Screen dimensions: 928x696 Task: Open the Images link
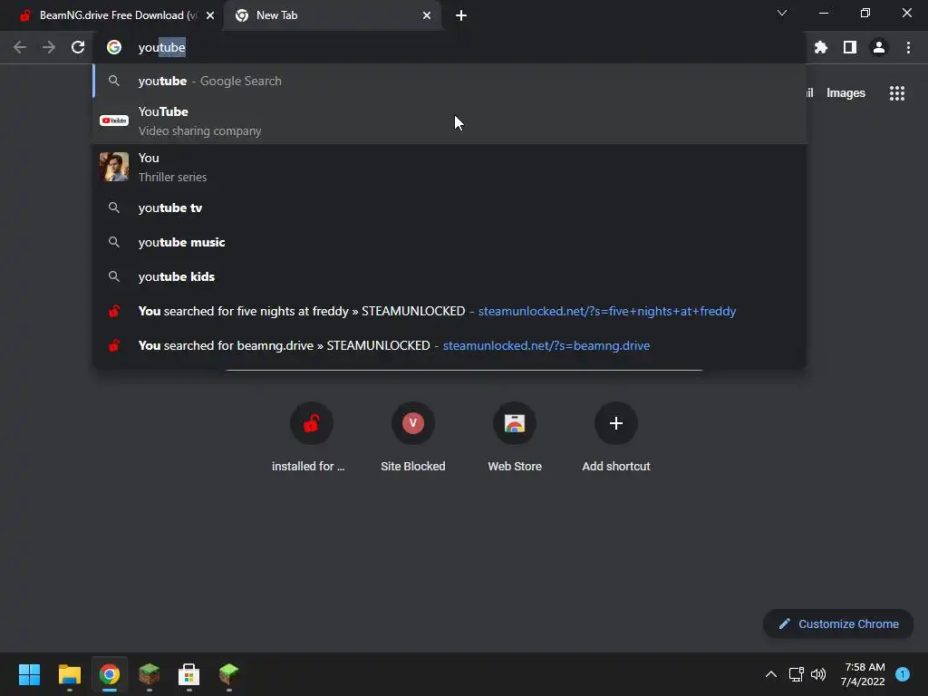(x=846, y=93)
